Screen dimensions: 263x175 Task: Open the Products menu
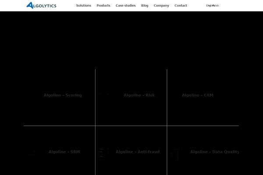[x=103, y=6]
